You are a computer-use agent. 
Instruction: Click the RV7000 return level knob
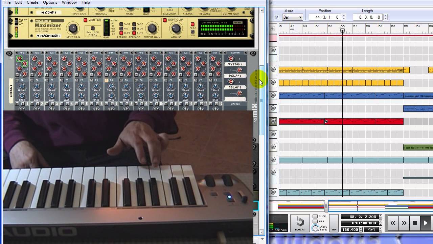(x=231, y=59)
